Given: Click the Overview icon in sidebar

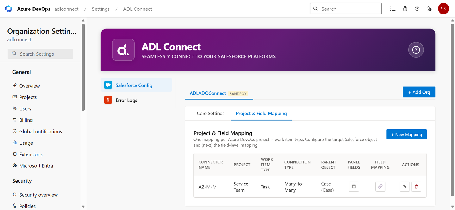Looking at the screenshot, I should [15, 85].
